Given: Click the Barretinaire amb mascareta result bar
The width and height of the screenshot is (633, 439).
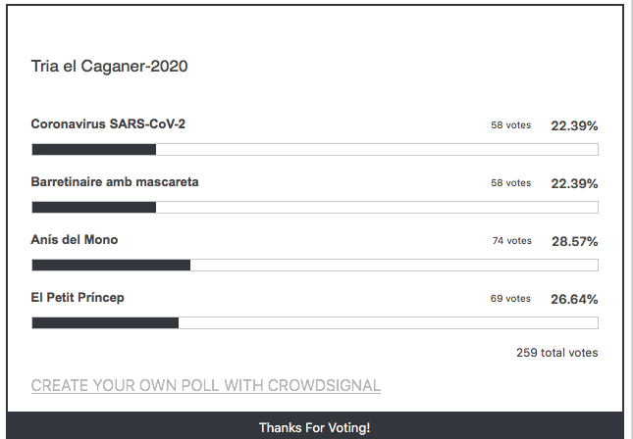Looking at the screenshot, I should click(314, 208).
